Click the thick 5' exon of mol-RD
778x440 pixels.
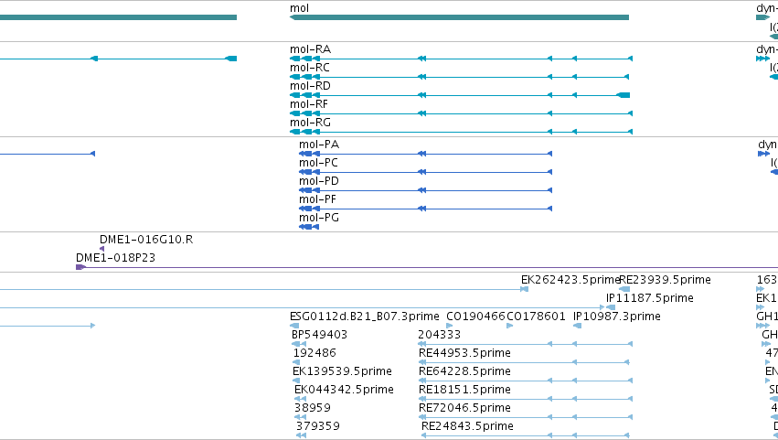[x=623, y=95]
